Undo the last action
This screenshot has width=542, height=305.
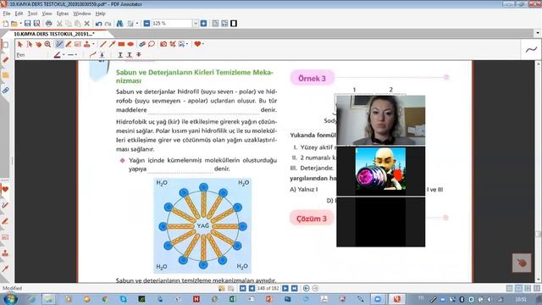click(98, 24)
